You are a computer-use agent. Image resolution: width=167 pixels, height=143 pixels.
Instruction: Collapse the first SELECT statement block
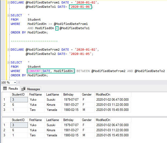9,16
